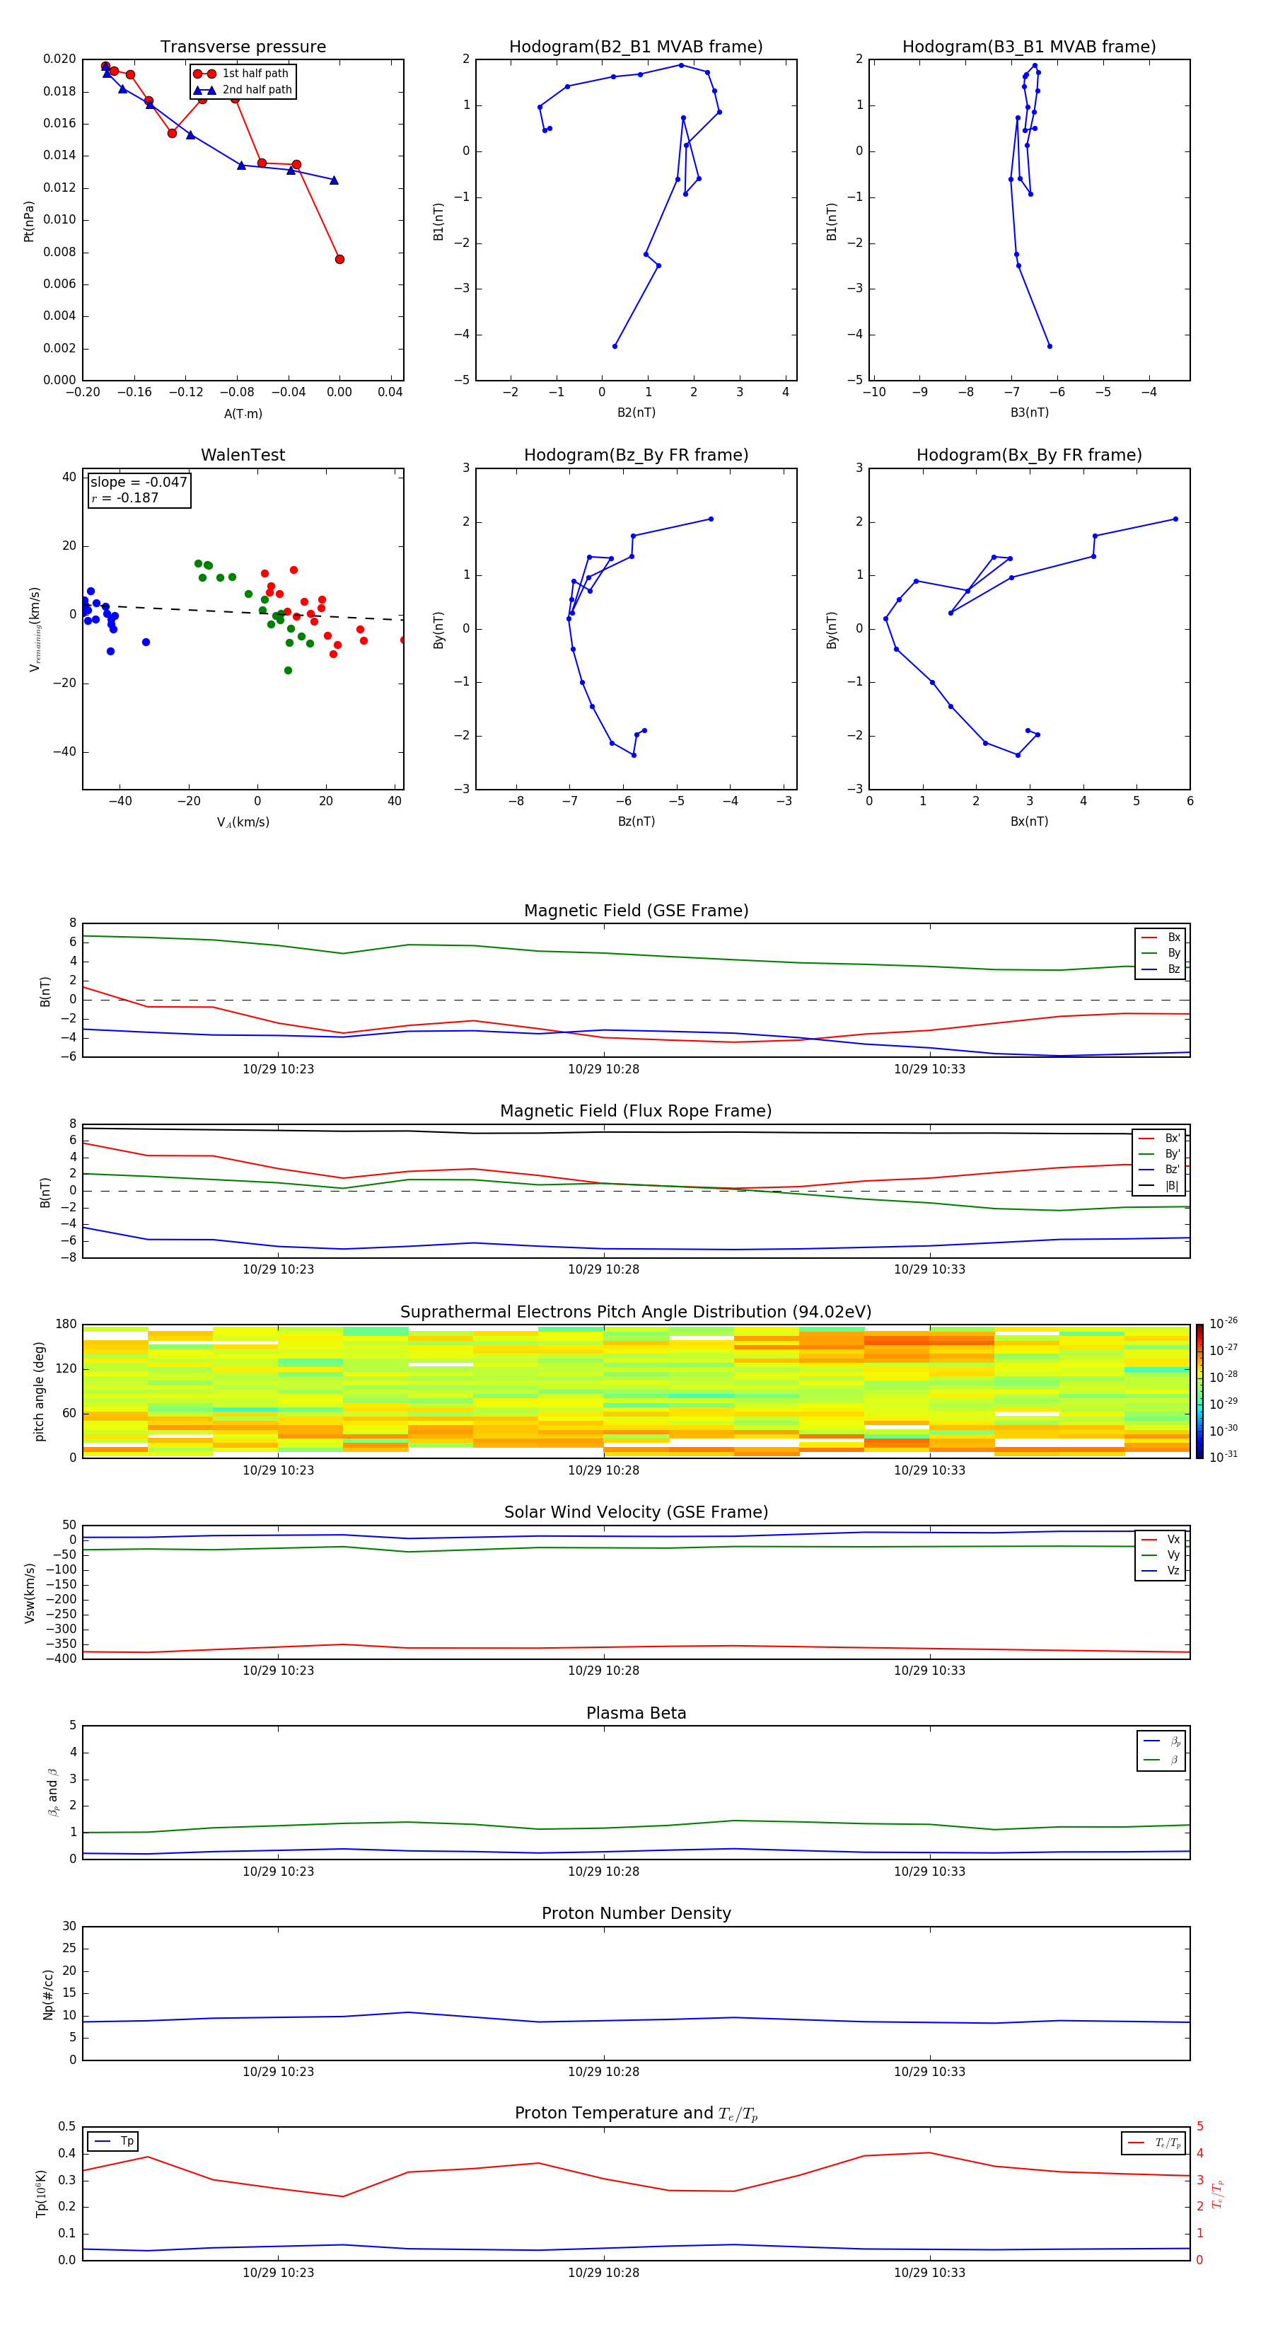Click the 'Proton Number Density' title
This screenshot has width=1273, height=2335.
[636, 1913]
